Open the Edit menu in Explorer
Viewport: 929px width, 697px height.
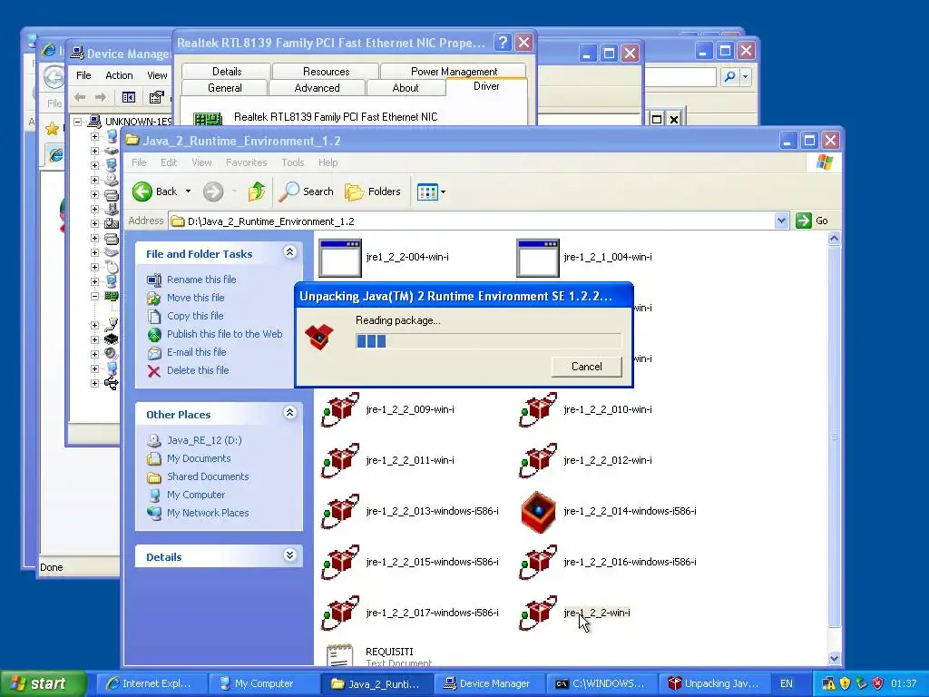(168, 162)
